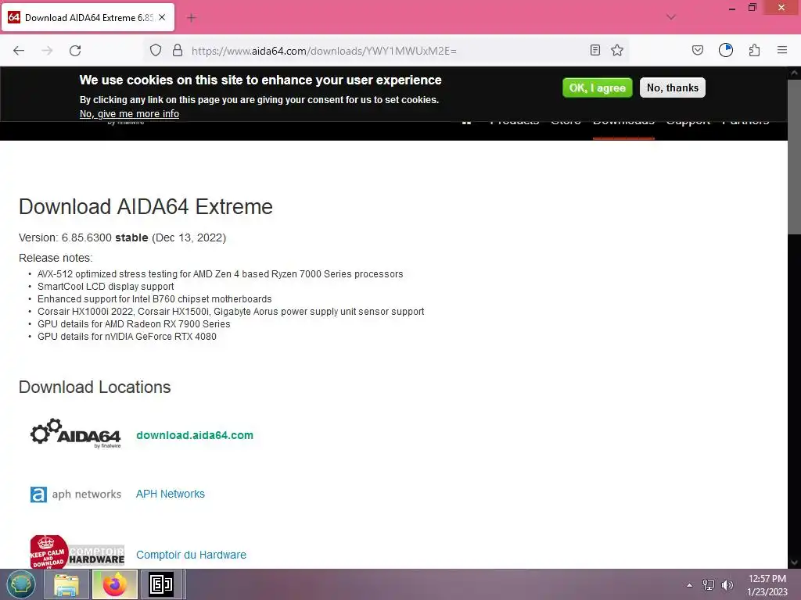Toggle reader view icon in address bar
Viewport: 801px width, 600px height.
pos(594,50)
